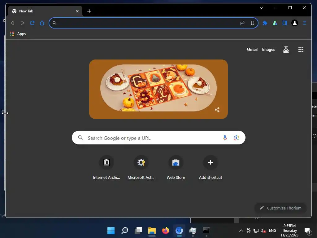Open the Windows Start menu
This screenshot has width=317, height=238.
point(111,230)
